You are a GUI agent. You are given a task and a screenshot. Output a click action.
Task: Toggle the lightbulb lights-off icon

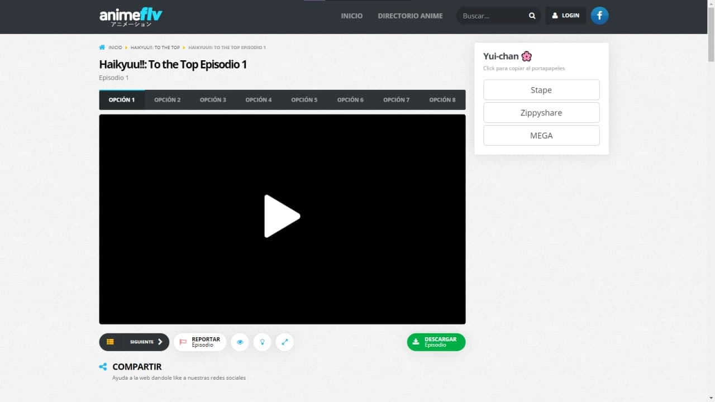coord(262,342)
